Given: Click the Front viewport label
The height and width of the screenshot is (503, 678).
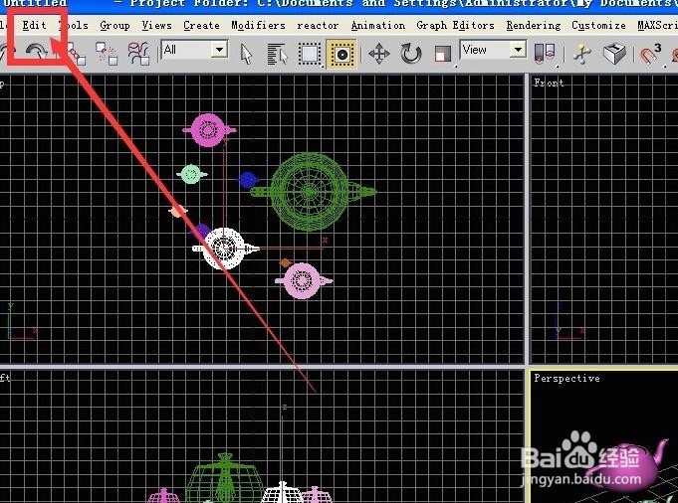Looking at the screenshot, I should 549,83.
